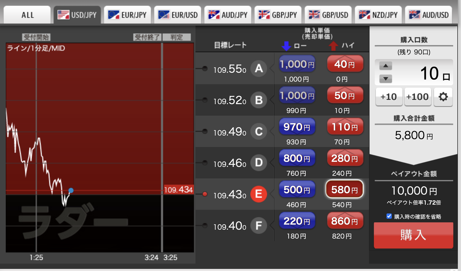Open the gear settings for purchase lots

[x=443, y=97]
